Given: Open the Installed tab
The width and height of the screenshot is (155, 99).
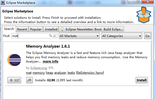Looking at the screenshot, I should [x=51, y=29].
